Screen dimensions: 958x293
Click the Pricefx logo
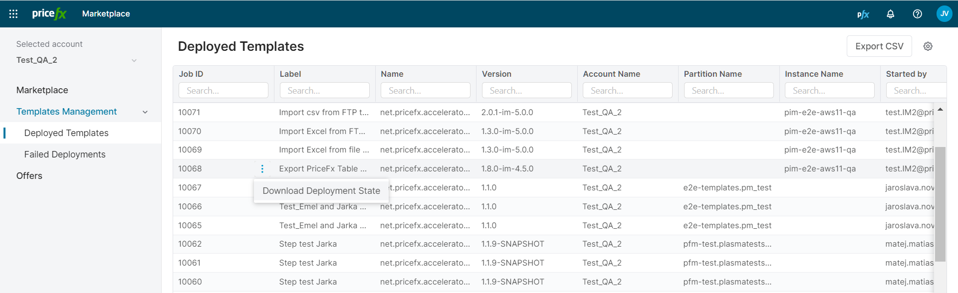coord(49,14)
